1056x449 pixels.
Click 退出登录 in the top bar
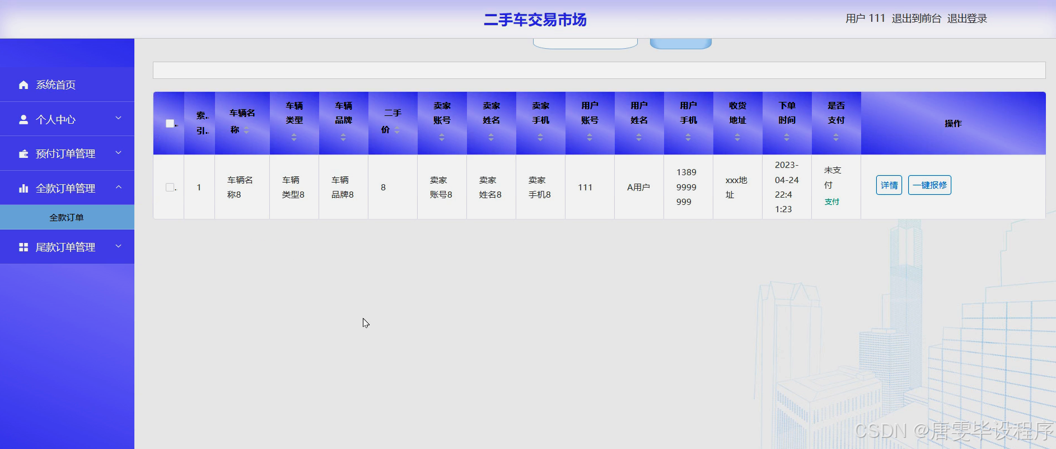click(967, 18)
